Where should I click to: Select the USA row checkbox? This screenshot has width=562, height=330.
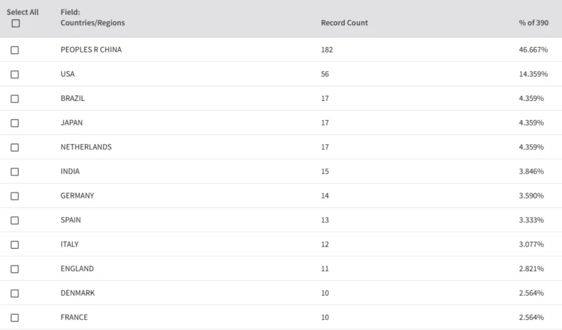(15, 74)
